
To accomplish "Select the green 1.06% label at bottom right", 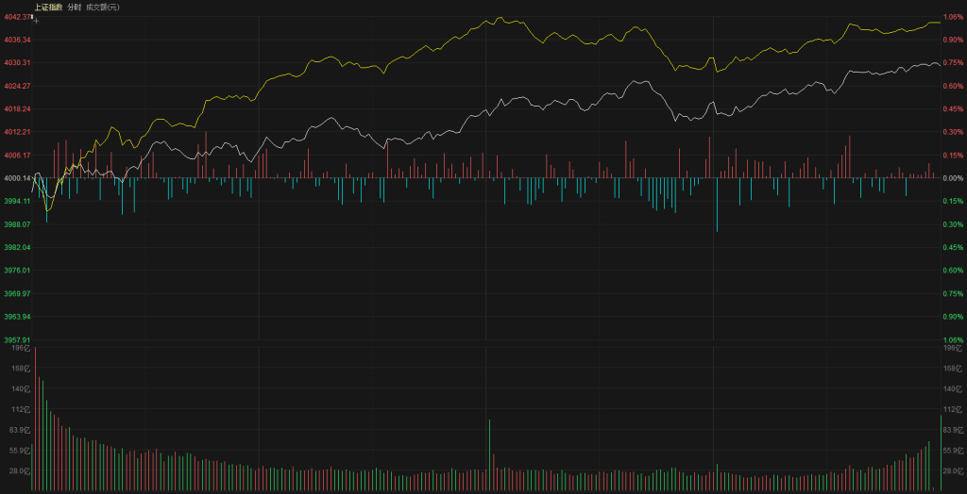I will pyautogui.click(x=953, y=340).
